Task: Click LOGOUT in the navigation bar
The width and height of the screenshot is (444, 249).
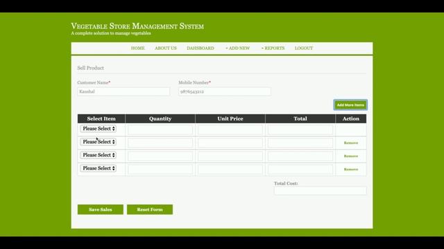Action: click(x=304, y=48)
